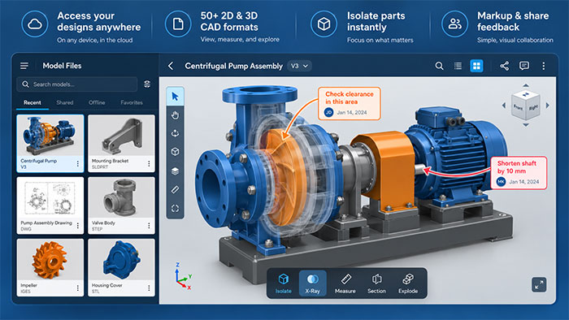569x320 pixels.
Task: Open more options for Pump Assembly Drawing
Action: (78, 226)
